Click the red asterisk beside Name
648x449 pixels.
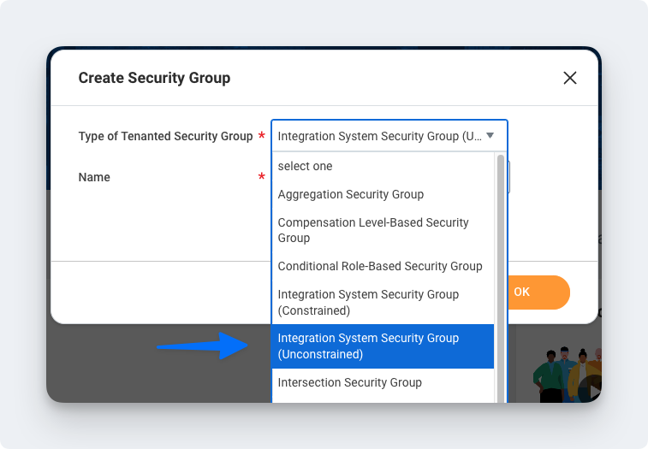[261, 177]
